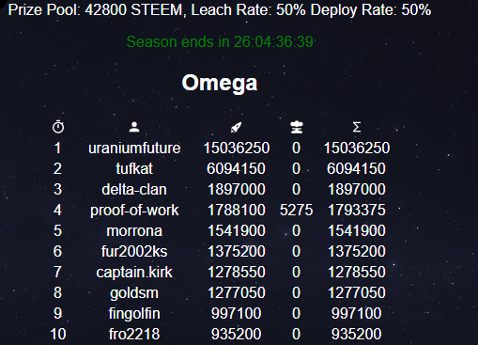Click the Prize Pool 42800 STEEM text
The width and height of the screenshot is (478, 345).
point(95,10)
